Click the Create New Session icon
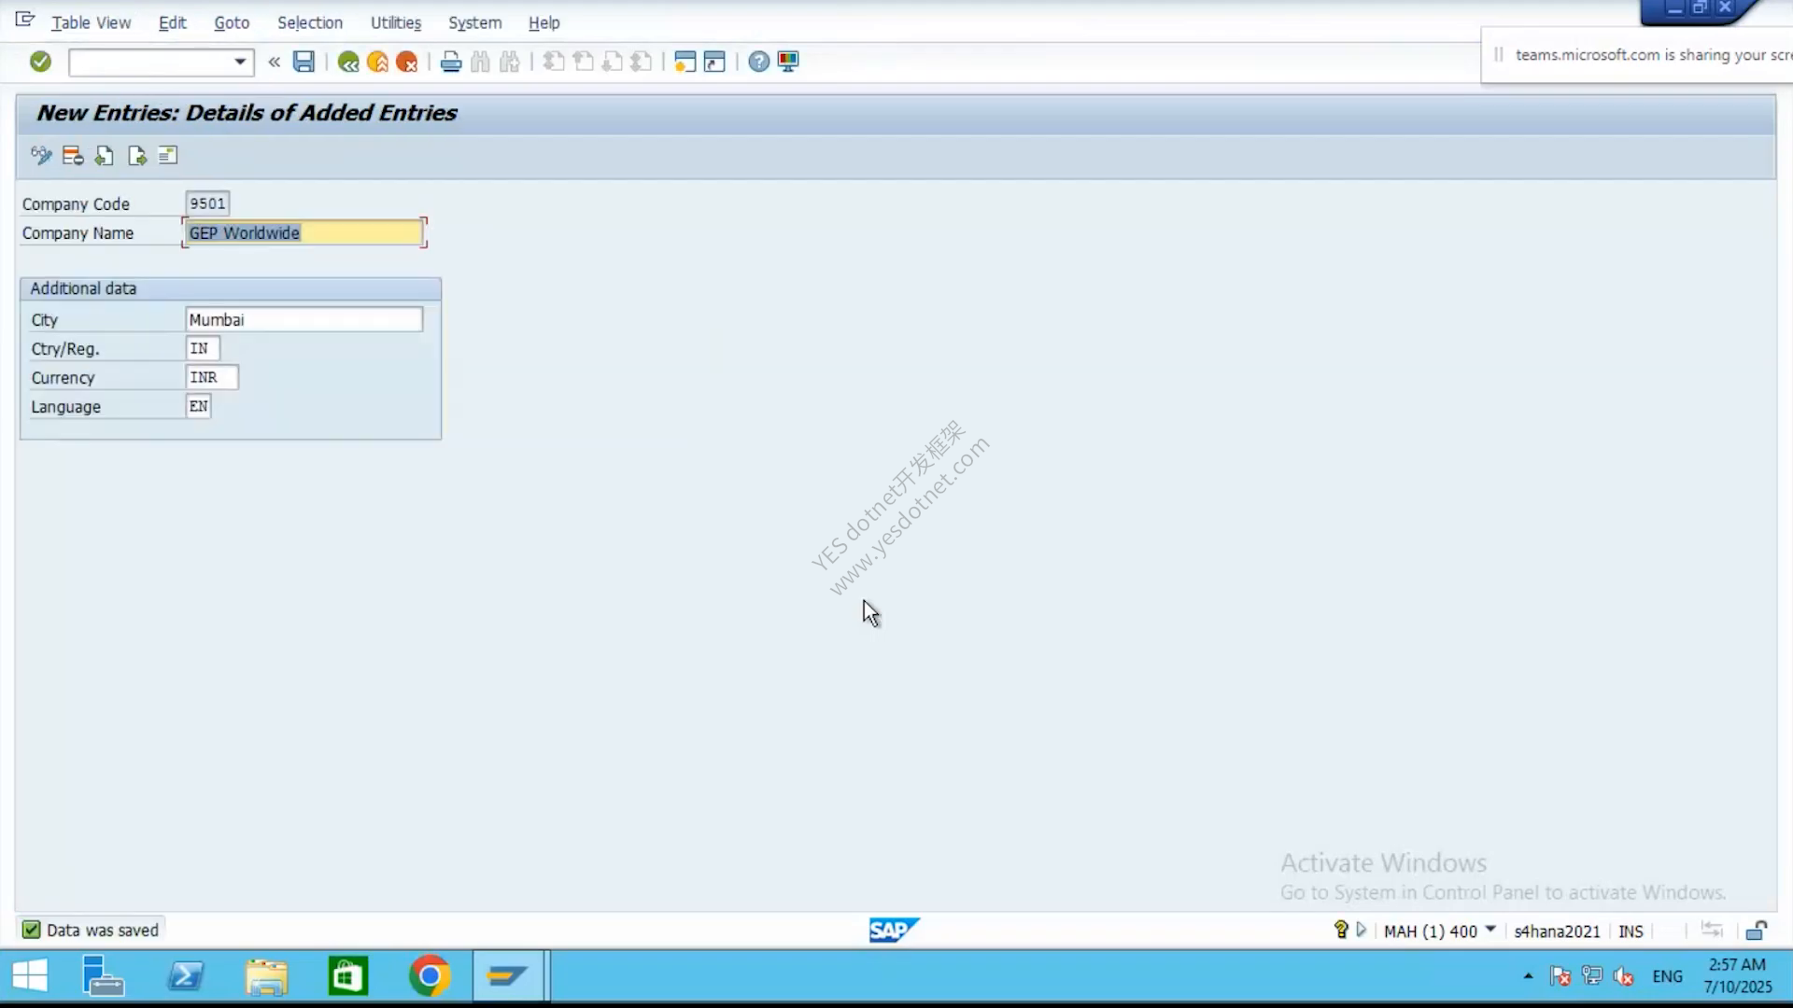Viewport: 1793px width, 1008px height. coord(685,62)
